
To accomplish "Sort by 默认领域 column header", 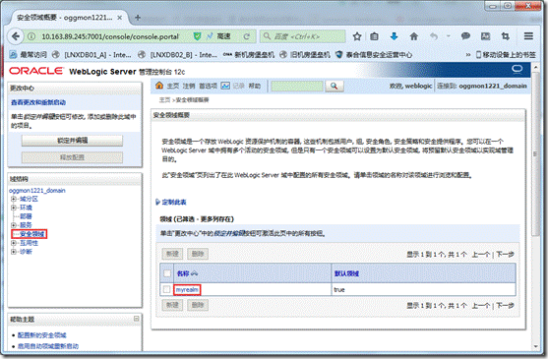I will [346, 273].
